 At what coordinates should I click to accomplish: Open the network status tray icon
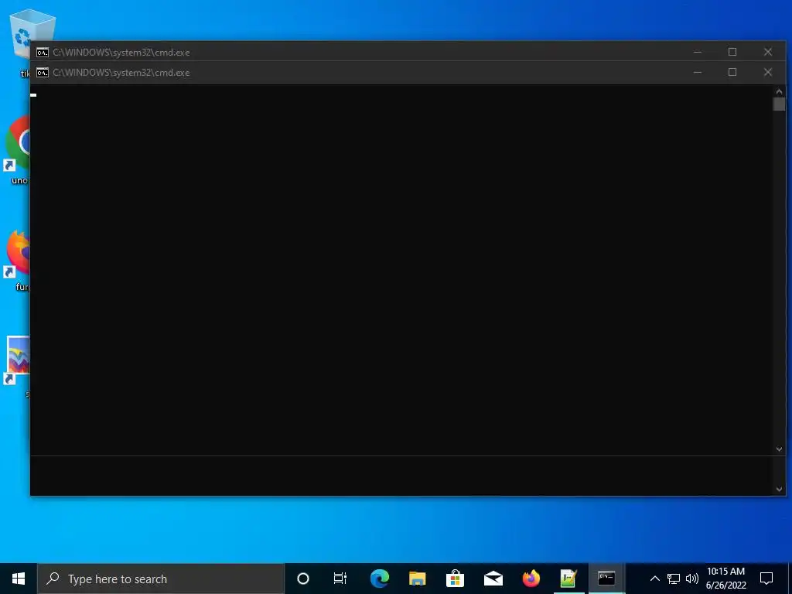tap(674, 579)
